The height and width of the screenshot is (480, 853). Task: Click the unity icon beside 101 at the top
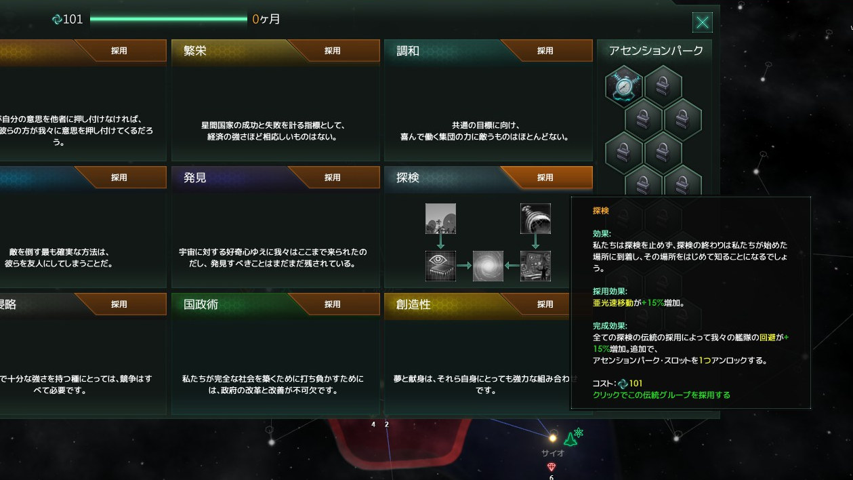pos(57,20)
